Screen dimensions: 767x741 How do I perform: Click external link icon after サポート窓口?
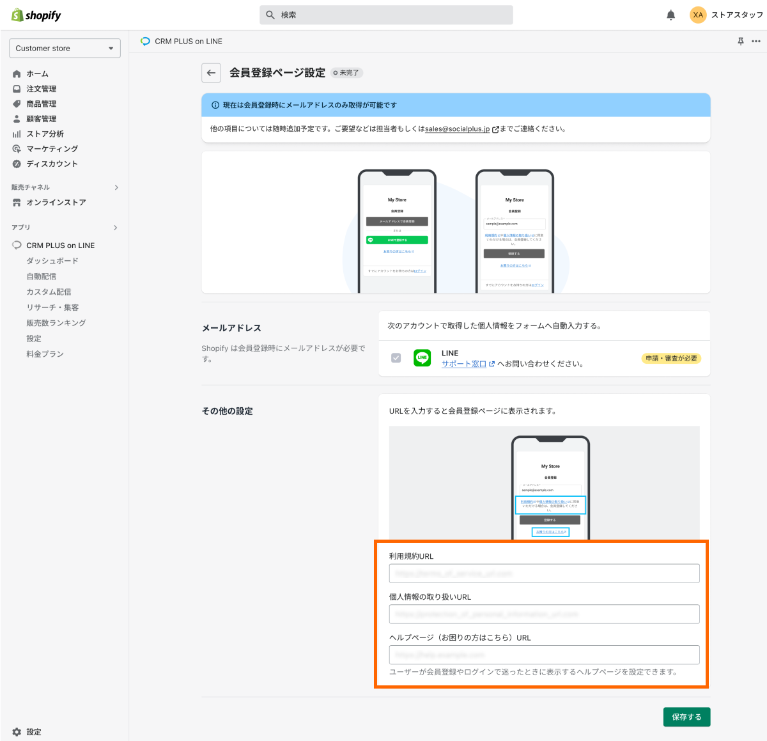click(x=492, y=364)
